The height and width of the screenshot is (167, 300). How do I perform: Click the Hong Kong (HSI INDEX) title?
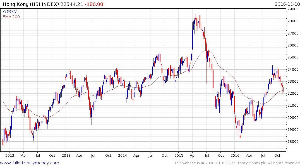(x=31, y=4)
